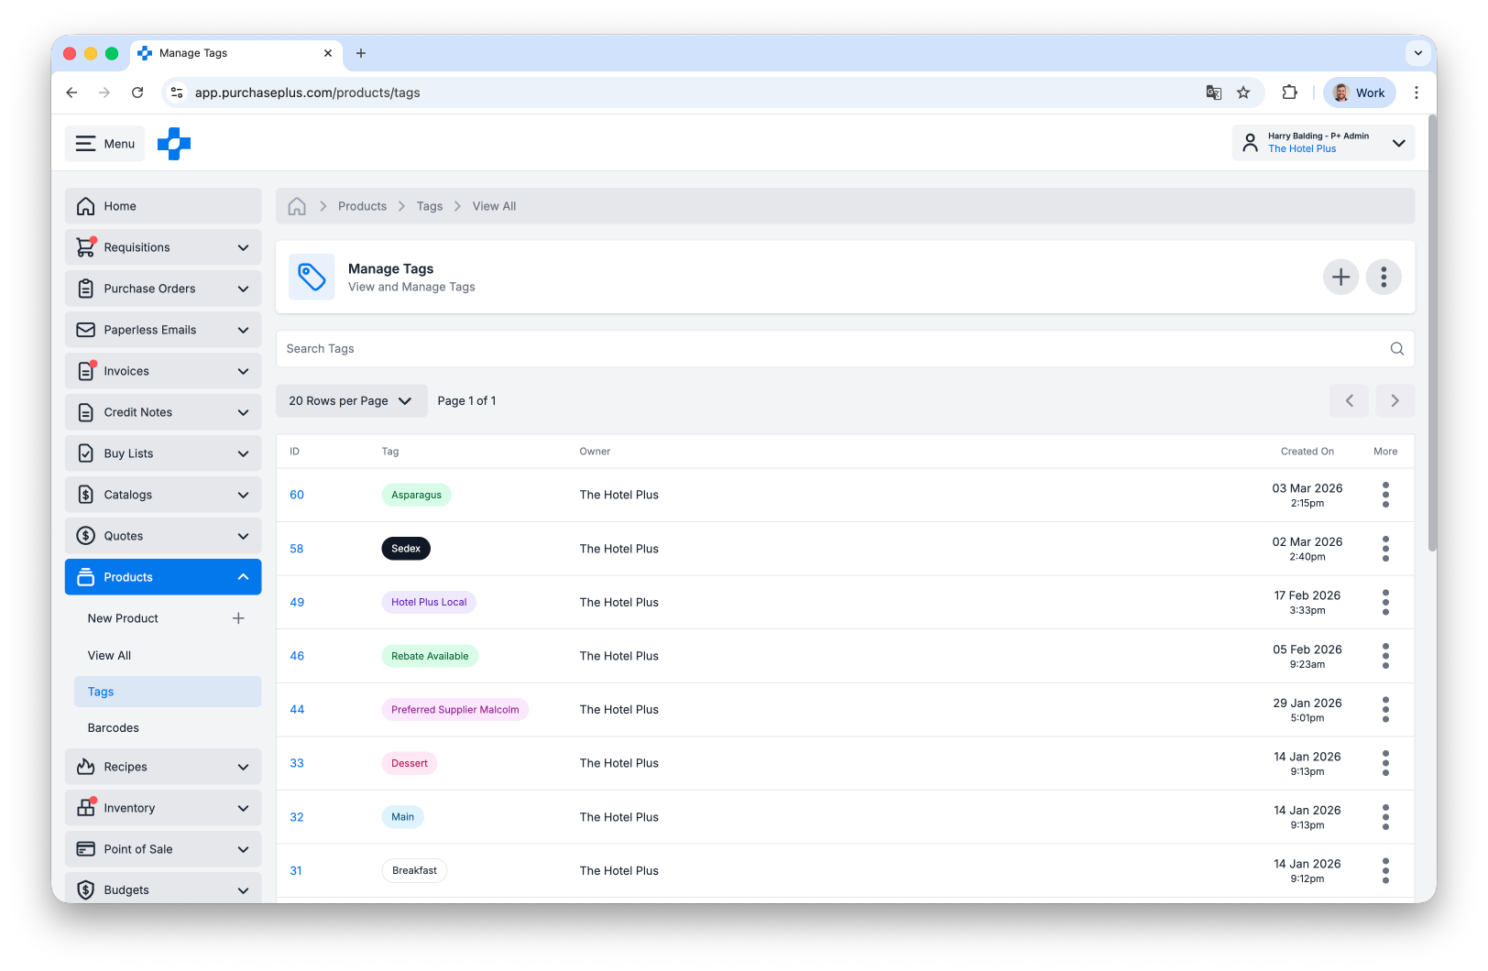Expand Requisitions sidebar section

(163, 247)
